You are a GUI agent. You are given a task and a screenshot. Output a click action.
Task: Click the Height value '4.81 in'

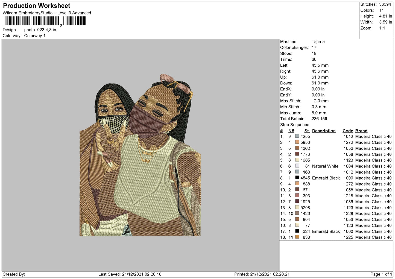point(385,16)
